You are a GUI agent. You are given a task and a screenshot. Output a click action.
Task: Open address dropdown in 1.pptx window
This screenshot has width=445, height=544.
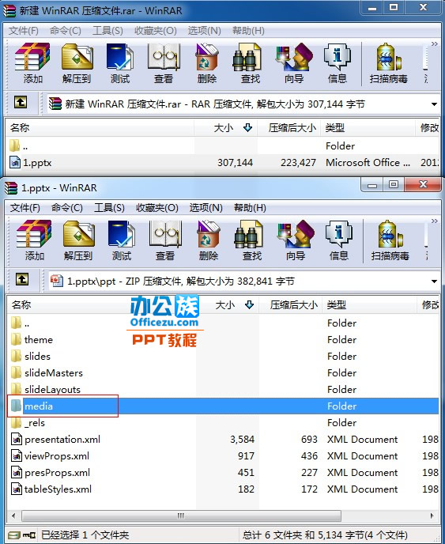tap(434, 281)
